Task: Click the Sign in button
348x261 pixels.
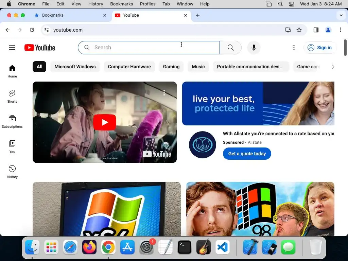Action: [x=320, y=48]
